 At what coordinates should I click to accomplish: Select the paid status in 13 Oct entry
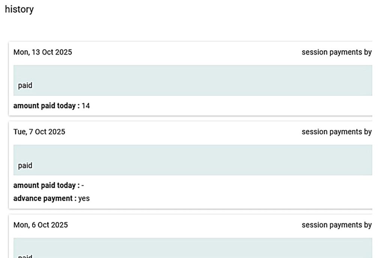25,85
